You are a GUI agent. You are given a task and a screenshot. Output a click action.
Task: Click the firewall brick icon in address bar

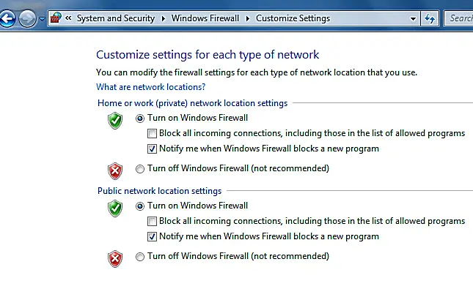pos(56,18)
